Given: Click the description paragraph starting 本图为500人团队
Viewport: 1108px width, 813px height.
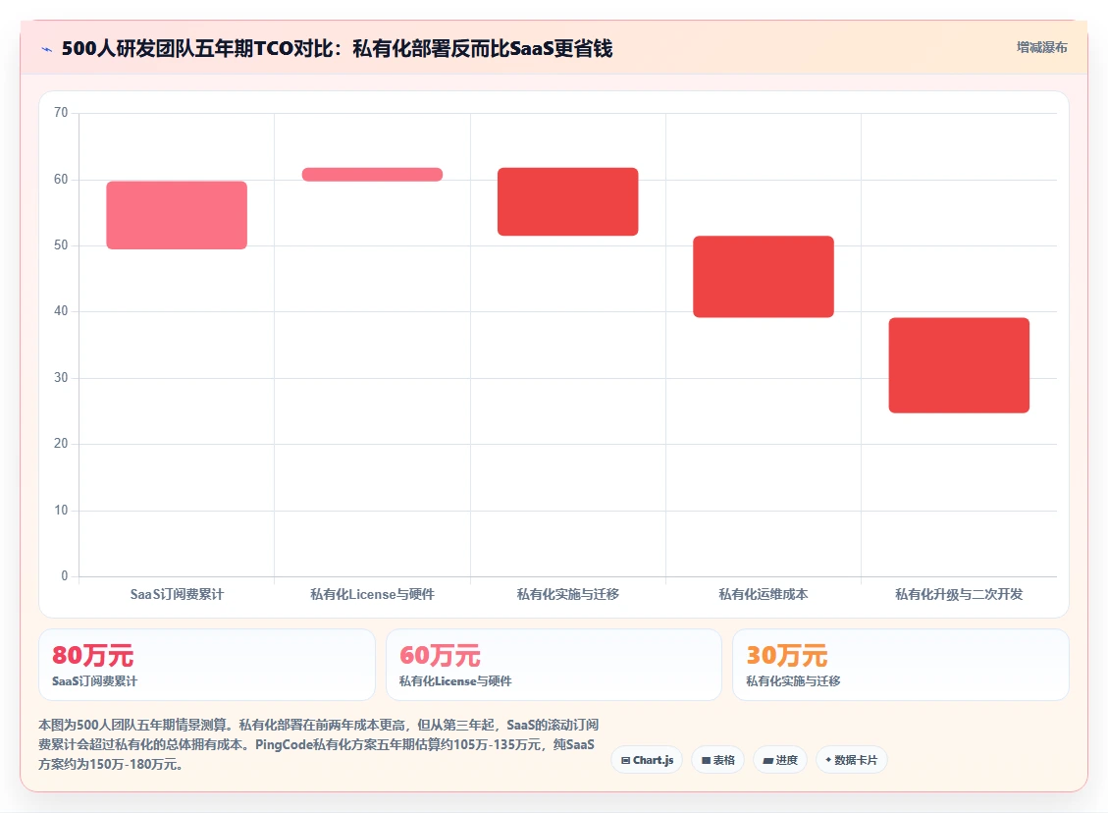Looking at the screenshot, I should click(319, 744).
